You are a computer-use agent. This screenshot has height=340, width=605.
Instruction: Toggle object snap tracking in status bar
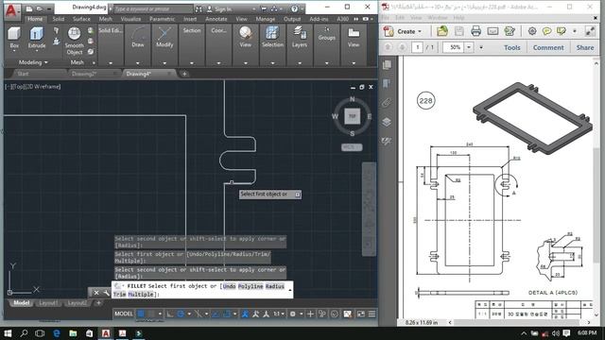216,314
